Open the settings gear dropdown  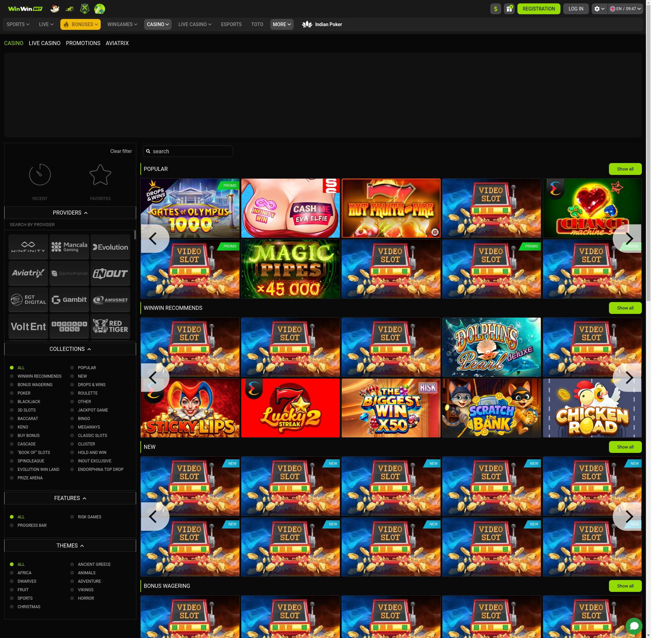[x=599, y=9]
